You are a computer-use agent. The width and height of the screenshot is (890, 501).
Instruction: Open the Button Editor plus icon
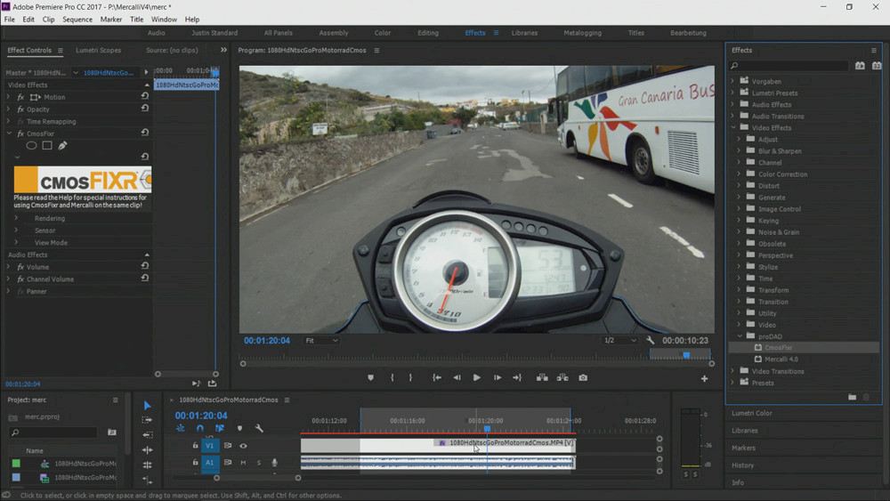tap(704, 378)
